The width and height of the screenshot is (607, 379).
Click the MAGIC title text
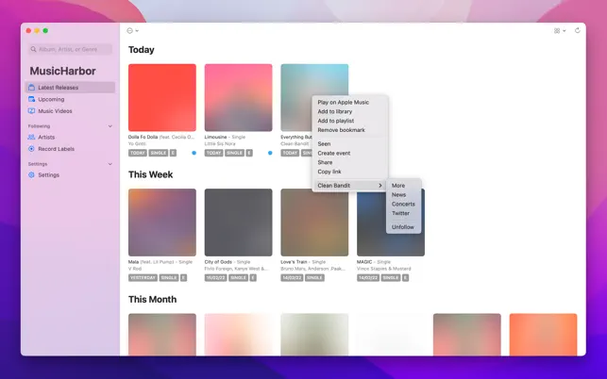pos(364,262)
